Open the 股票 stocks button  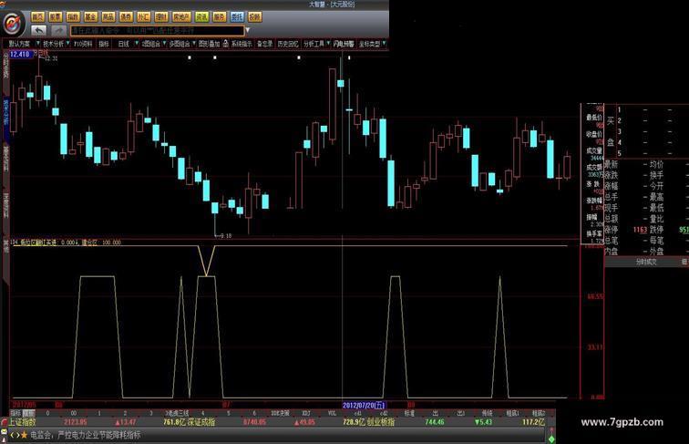[56, 17]
